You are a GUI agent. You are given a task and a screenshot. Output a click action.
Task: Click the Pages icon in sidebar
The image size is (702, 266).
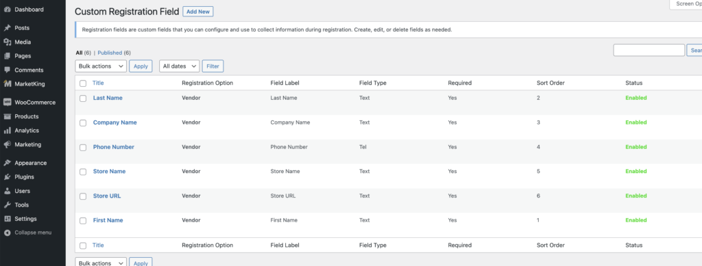pyautogui.click(x=7, y=56)
